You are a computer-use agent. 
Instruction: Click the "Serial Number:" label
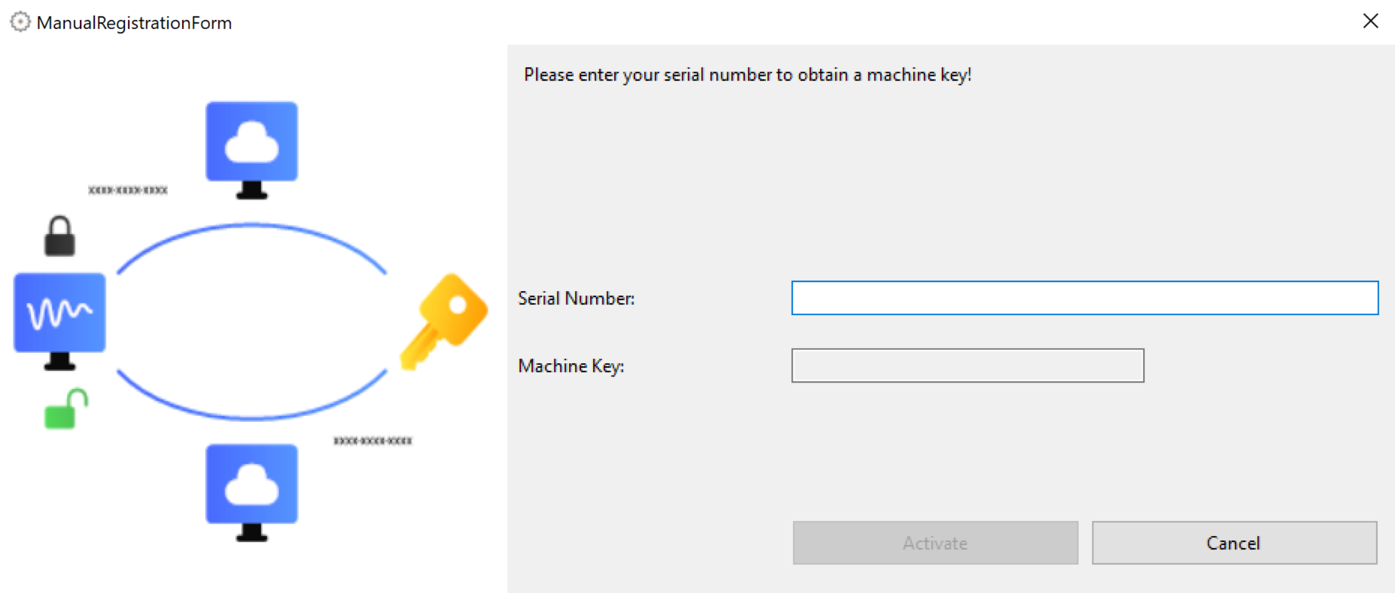click(x=576, y=298)
